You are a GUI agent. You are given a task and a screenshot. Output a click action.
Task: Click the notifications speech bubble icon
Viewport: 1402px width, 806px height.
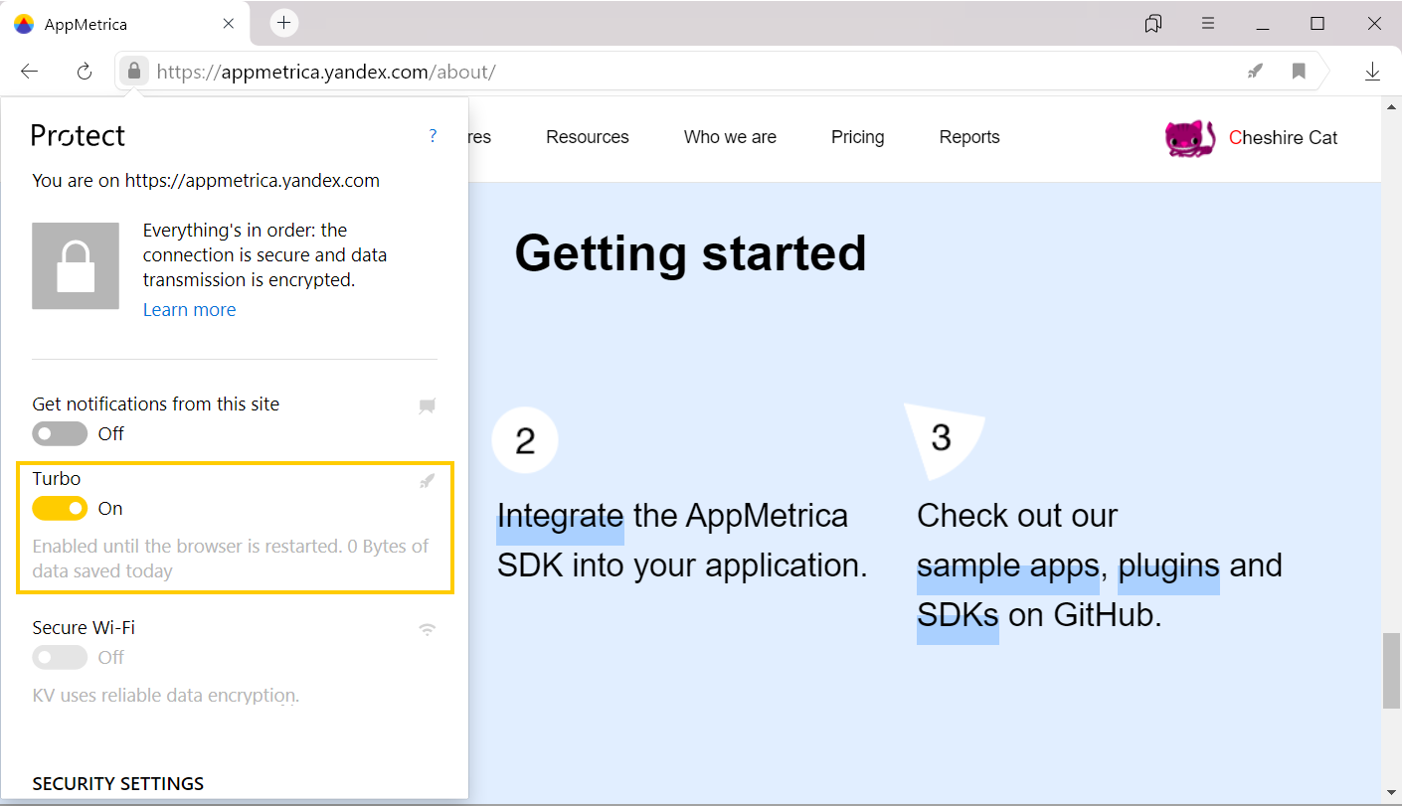(x=428, y=405)
